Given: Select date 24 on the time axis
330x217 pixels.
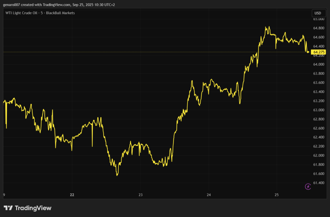Looking at the screenshot, I should click(x=209, y=195).
